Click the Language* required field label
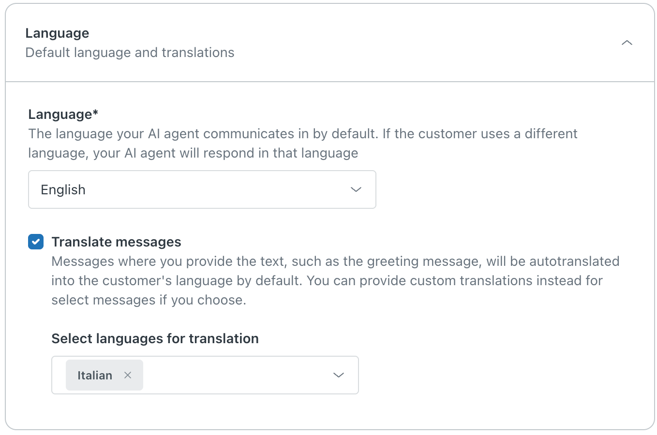657x435 pixels. [63, 115]
